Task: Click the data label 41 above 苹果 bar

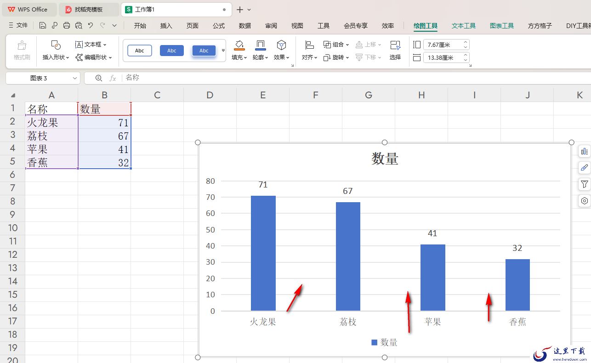Action: tap(432, 233)
